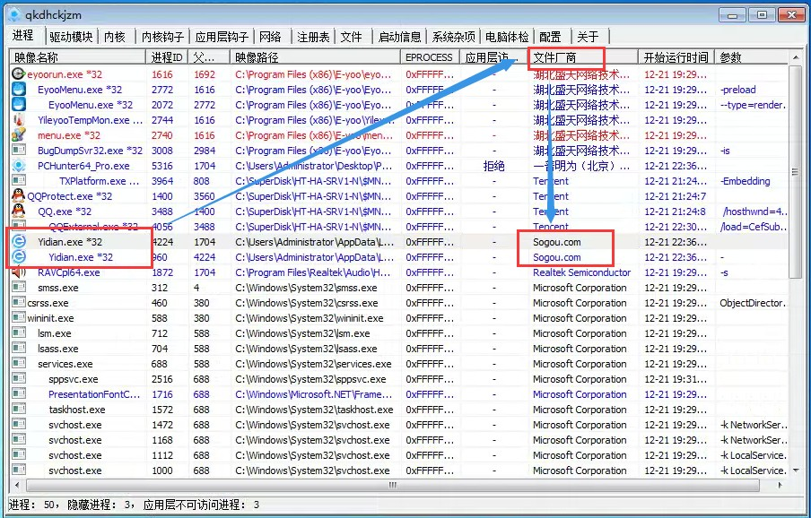The height and width of the screenshot is (518, 811).
Task: Click the eyoorun.exe process icon
Action: click(19, 74)
